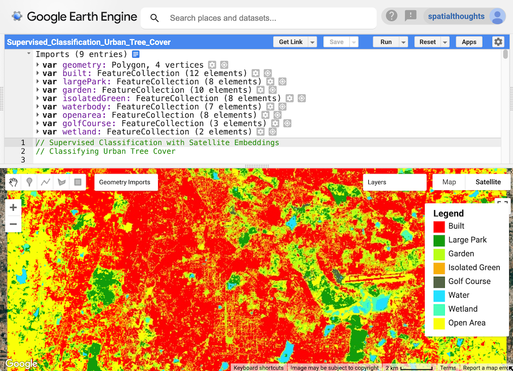The width and height of the screenshot is (513, 371).
Task: Open the dropdown arrow beside Get Link
Action: click(312, 42)
